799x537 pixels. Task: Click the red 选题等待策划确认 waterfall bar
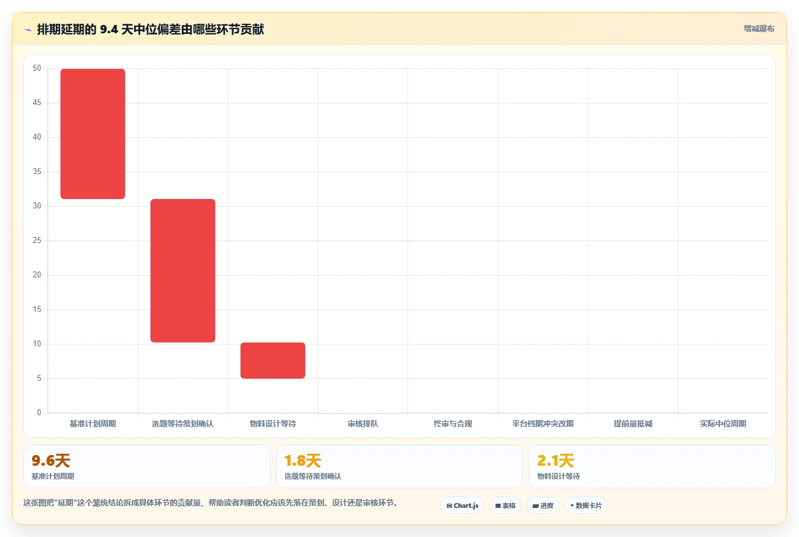tap(183, 270)
